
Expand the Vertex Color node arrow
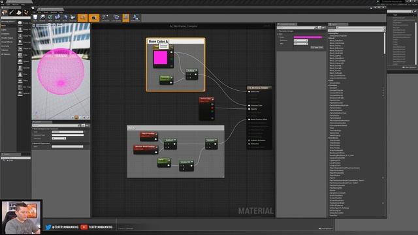click(x=212, y=99)
